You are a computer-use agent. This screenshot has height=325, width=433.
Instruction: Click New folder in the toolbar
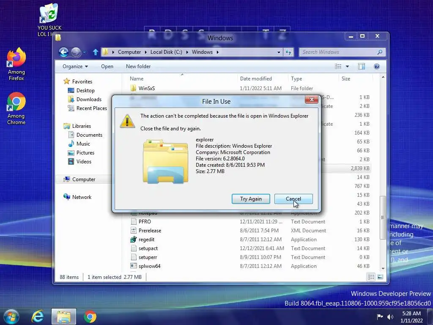click(138, 66)
